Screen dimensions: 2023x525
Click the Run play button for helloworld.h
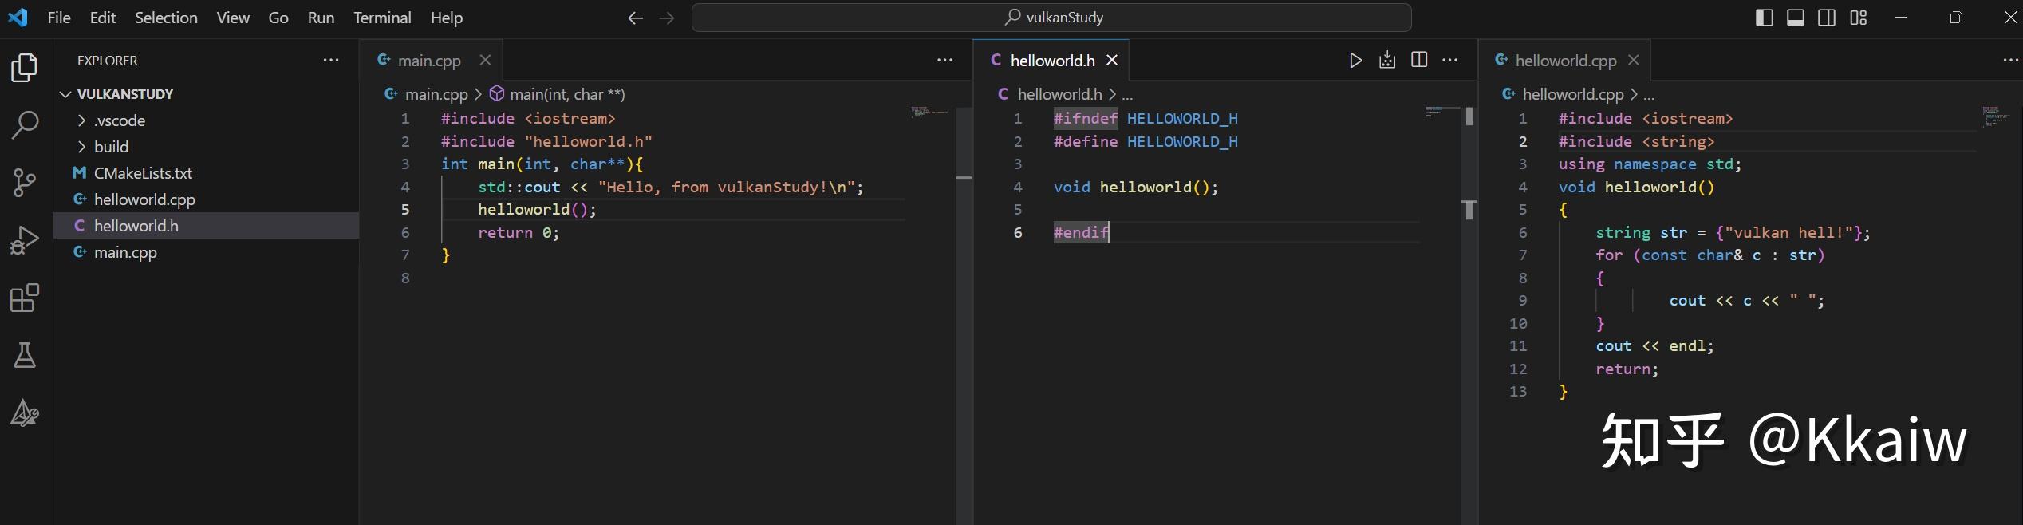click(x=1355, y=61)
